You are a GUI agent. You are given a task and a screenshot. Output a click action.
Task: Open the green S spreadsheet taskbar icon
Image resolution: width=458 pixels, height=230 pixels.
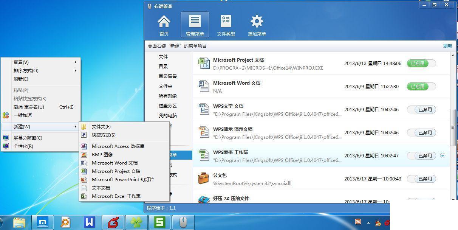coord(160,222)
